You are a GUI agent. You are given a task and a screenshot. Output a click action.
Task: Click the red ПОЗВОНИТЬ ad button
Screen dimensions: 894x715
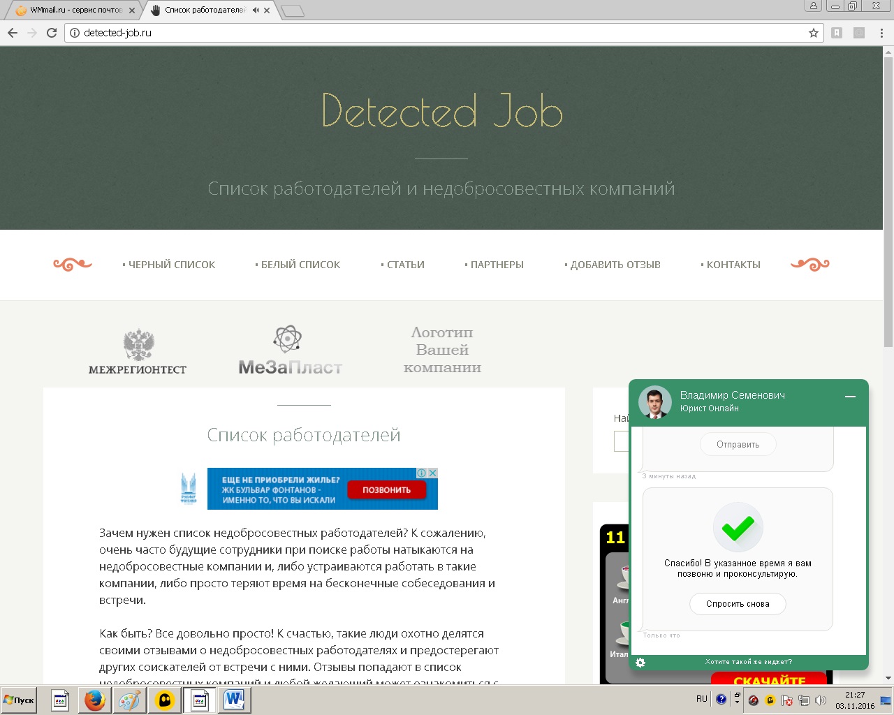click(386, 490)
